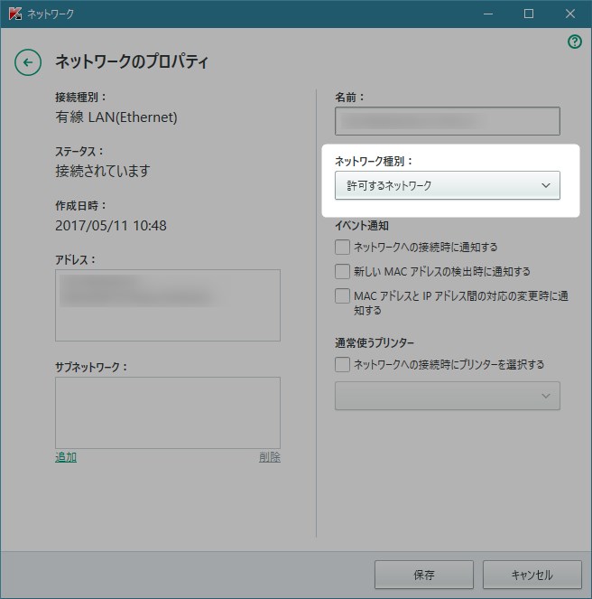
Task: Open the help question mark icon
Action: 575,42
